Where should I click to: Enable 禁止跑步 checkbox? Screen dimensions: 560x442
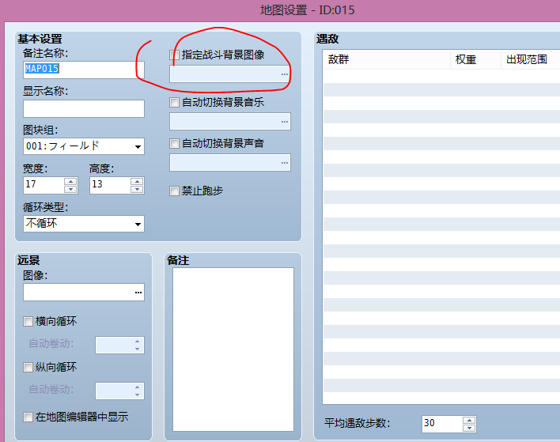tap(174, 191)
